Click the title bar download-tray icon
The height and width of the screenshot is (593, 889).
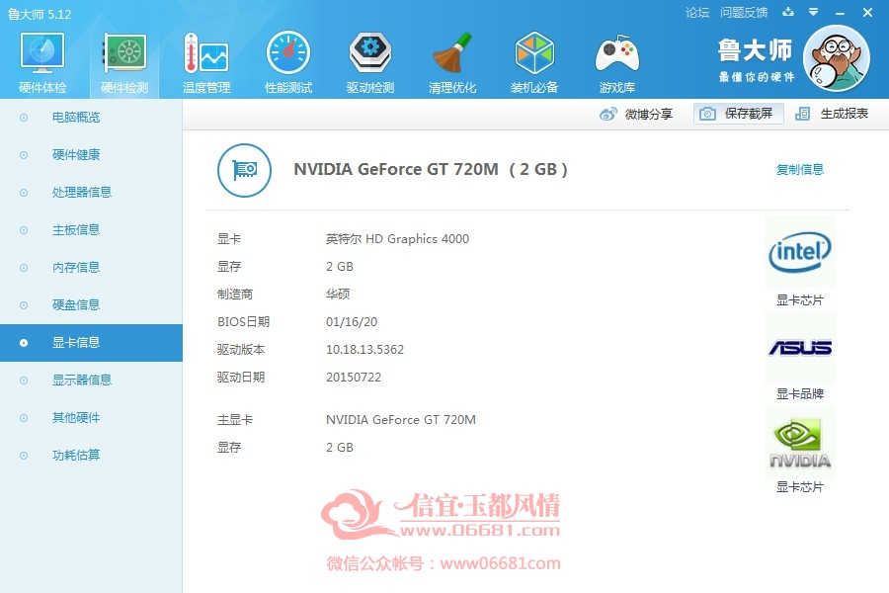coord(788,12)
